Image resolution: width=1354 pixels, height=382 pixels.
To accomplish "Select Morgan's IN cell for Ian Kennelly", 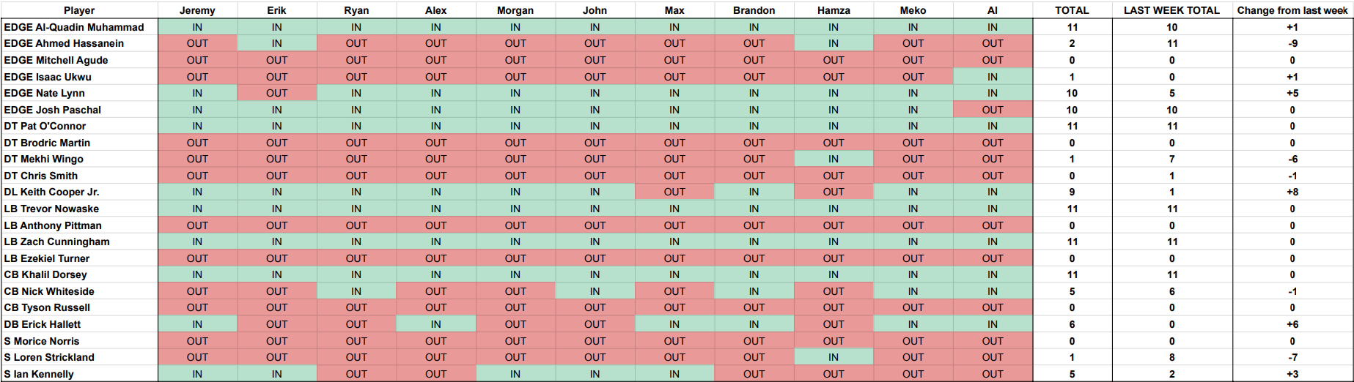I will 515,374.
